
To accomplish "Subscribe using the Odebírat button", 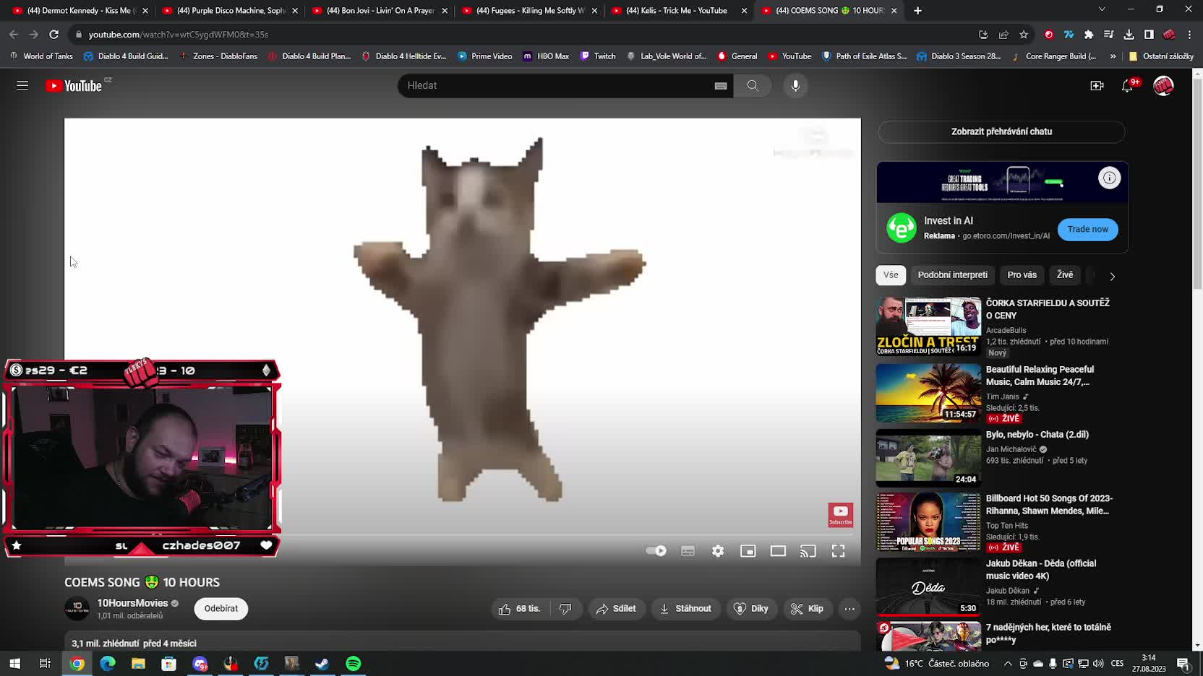I will [221, 609].
